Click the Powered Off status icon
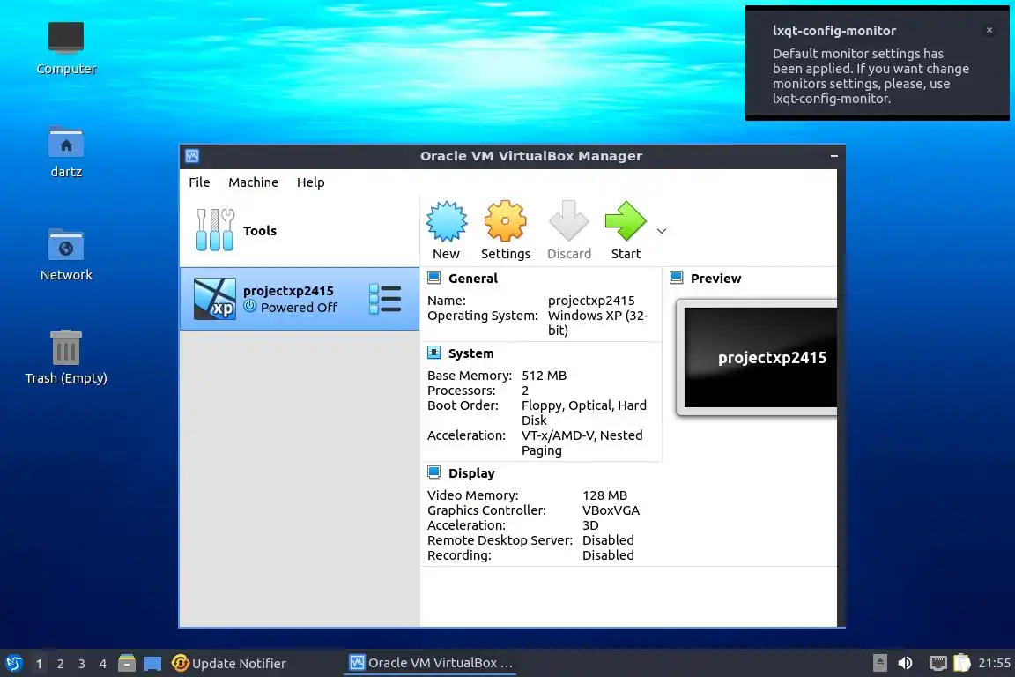 [250, 307]
